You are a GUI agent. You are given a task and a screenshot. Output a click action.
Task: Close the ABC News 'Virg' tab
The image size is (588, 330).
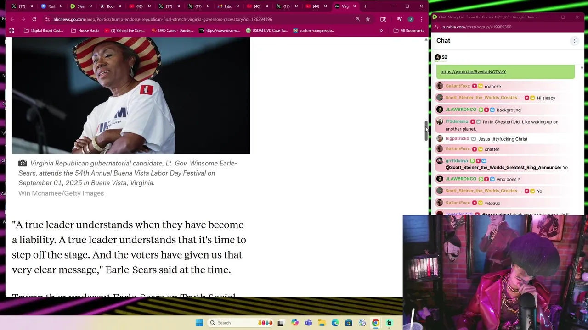(355, 6)
